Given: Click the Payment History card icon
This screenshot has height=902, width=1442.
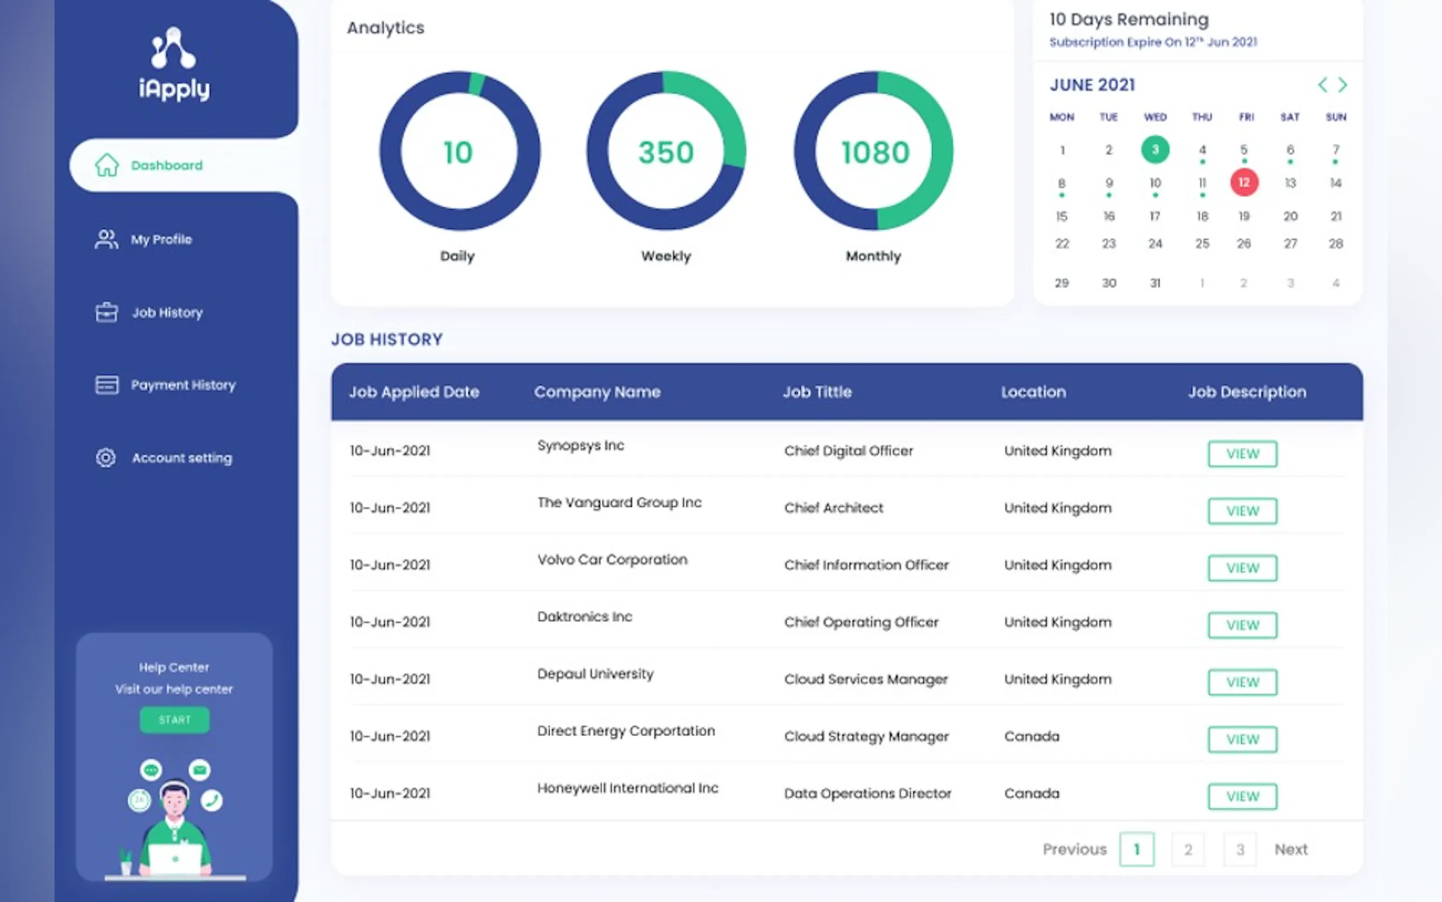Looking at the screenshot, I should 107,385.
